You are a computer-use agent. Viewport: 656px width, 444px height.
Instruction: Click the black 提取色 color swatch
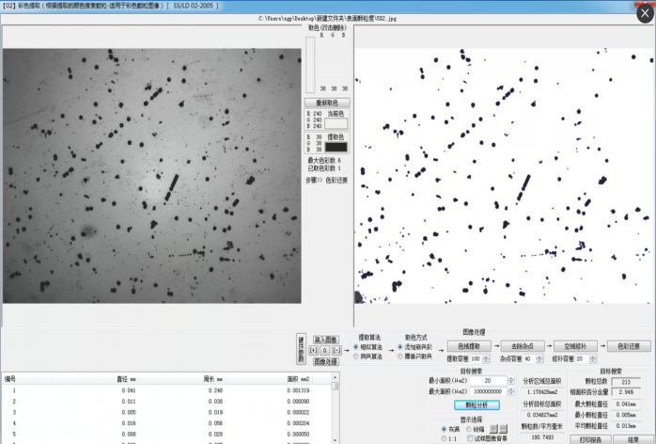(336, 147)
